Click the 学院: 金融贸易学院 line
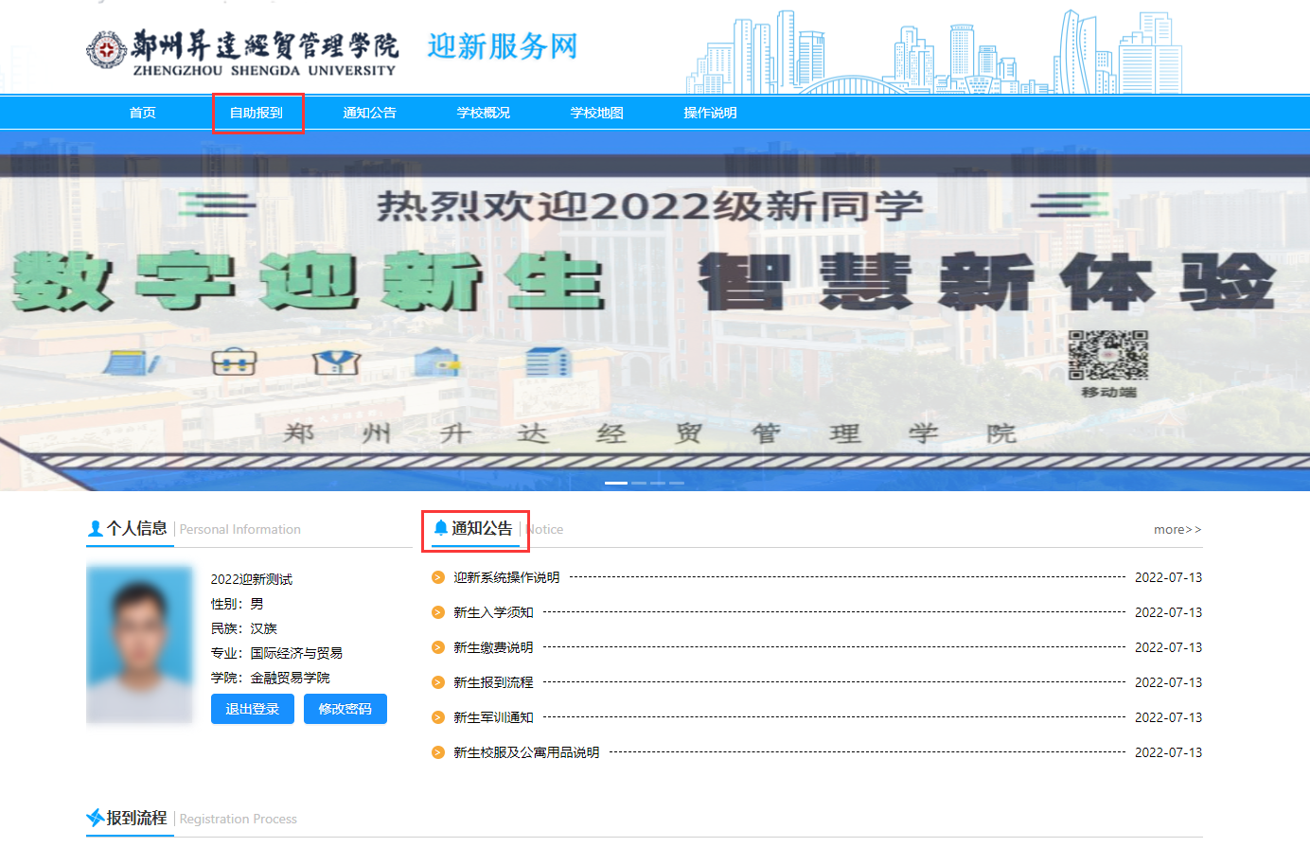This screenshot has width=1310, height=847. [271, 678]
